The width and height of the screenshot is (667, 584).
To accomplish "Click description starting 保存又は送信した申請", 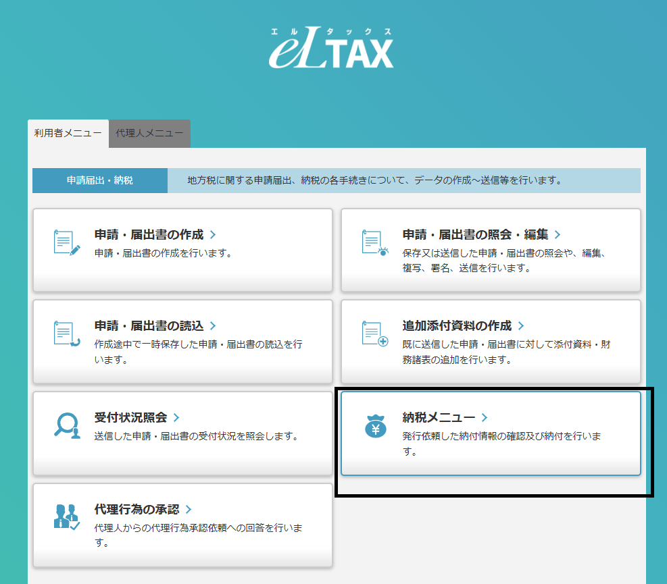I will tap(504, 261).
